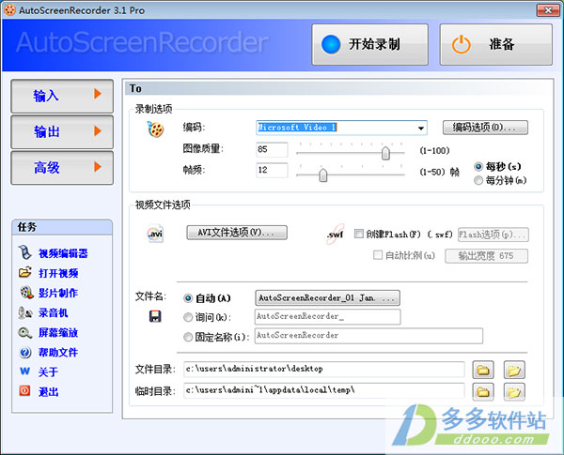Click the codec film reel icon

coord(155,129)
